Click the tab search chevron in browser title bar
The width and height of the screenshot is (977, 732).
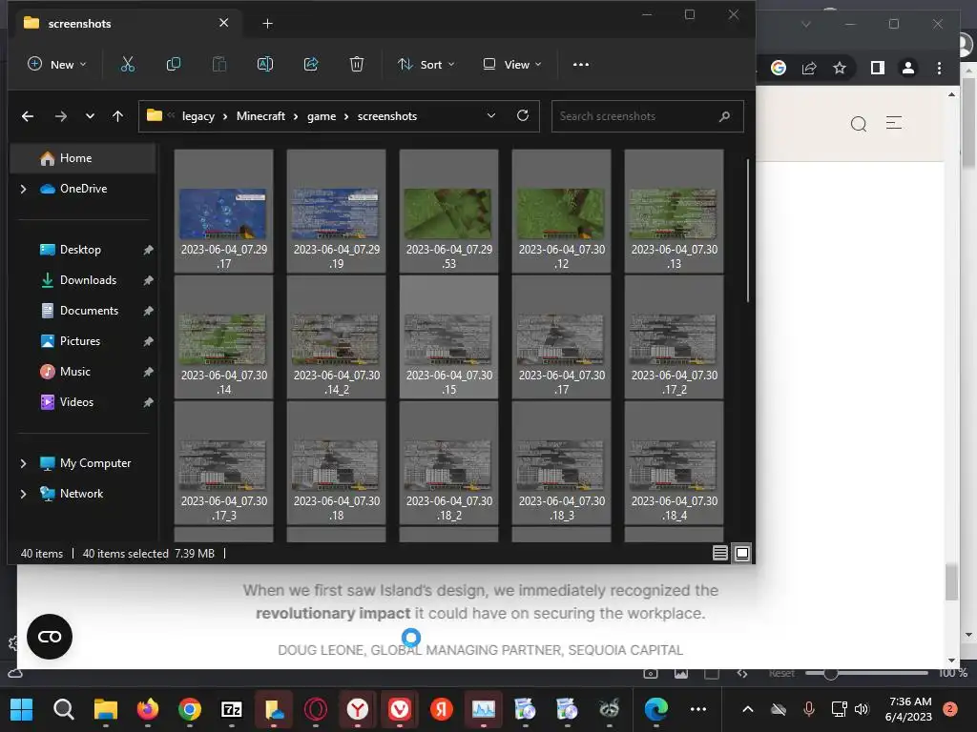[x=805, y=24]
